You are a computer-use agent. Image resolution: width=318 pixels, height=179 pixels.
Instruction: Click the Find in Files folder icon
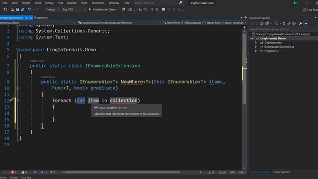coord(124,9)
